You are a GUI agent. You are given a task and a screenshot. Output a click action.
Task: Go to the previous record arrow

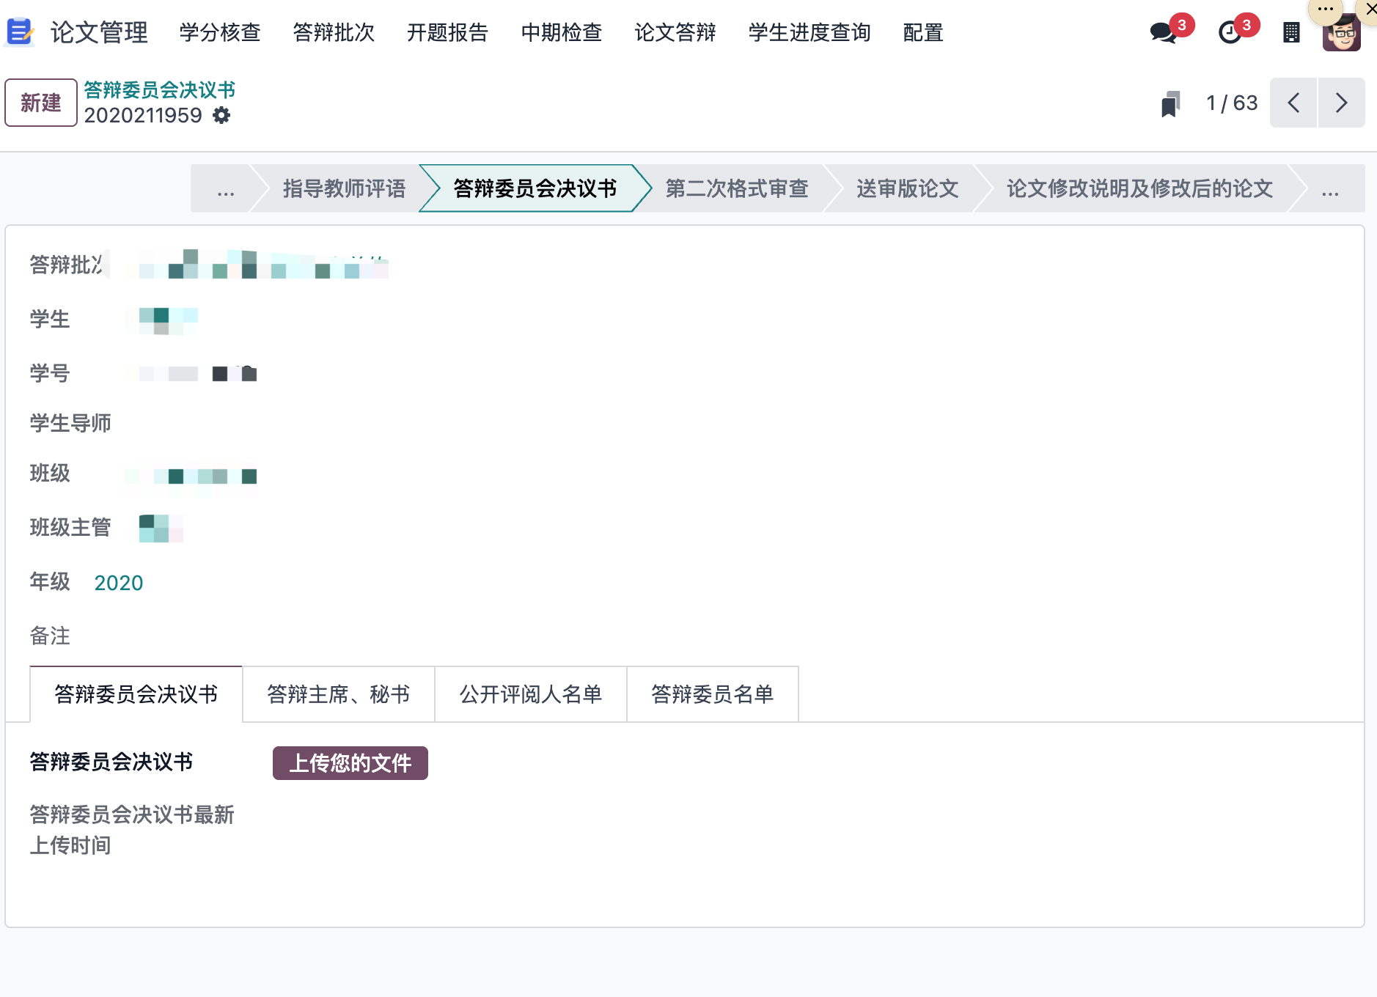[1293, 103]
